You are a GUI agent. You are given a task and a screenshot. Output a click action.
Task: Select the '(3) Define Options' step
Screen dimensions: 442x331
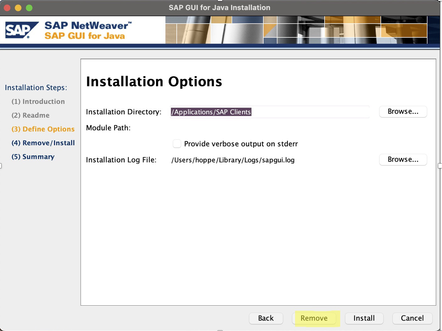click(43, 129)
